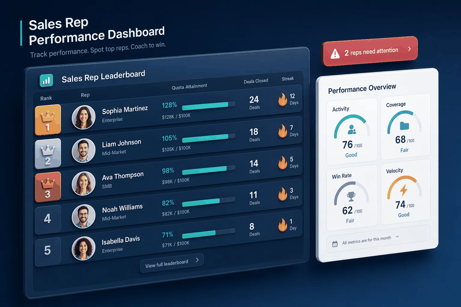The height and width of the screenshot is (307, 461).
Task: Open the Activity score card
Action: (352, 132)
